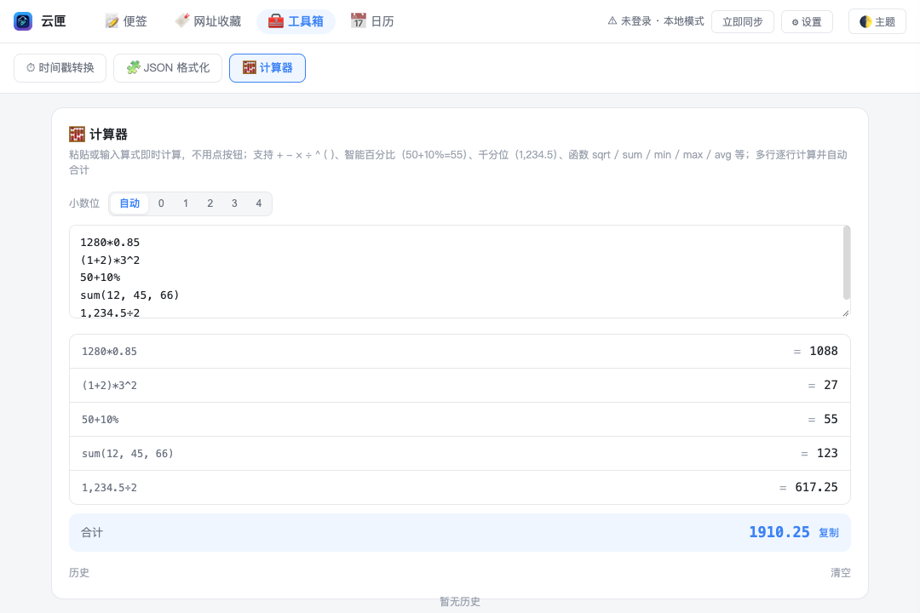Open the 便签 tab
920x613 pixels.
pos(126,21)
